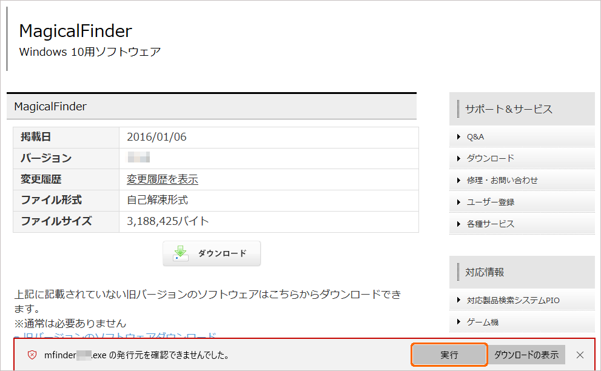Click the ダウンロード download button
601x371 pixels.
pos(212,253)
